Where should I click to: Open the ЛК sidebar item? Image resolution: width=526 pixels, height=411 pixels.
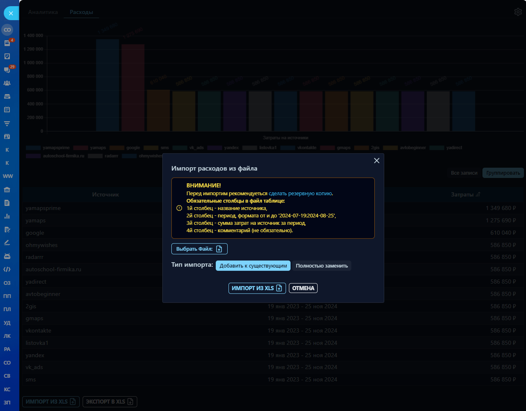[7, 336]
